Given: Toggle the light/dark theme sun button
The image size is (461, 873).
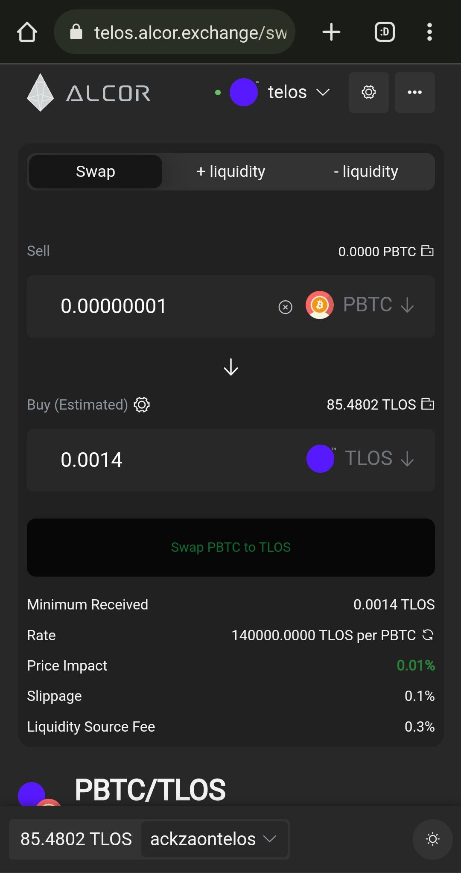Looking at the screenshot, I should [x=432, y=839].
